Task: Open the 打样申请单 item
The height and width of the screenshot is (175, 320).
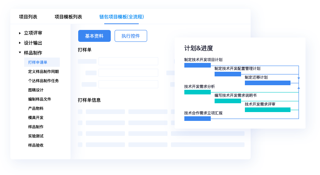Action: tap(42, 62)
